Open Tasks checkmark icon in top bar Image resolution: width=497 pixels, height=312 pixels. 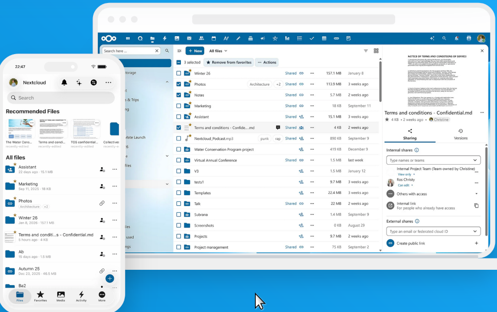point(312,39)
